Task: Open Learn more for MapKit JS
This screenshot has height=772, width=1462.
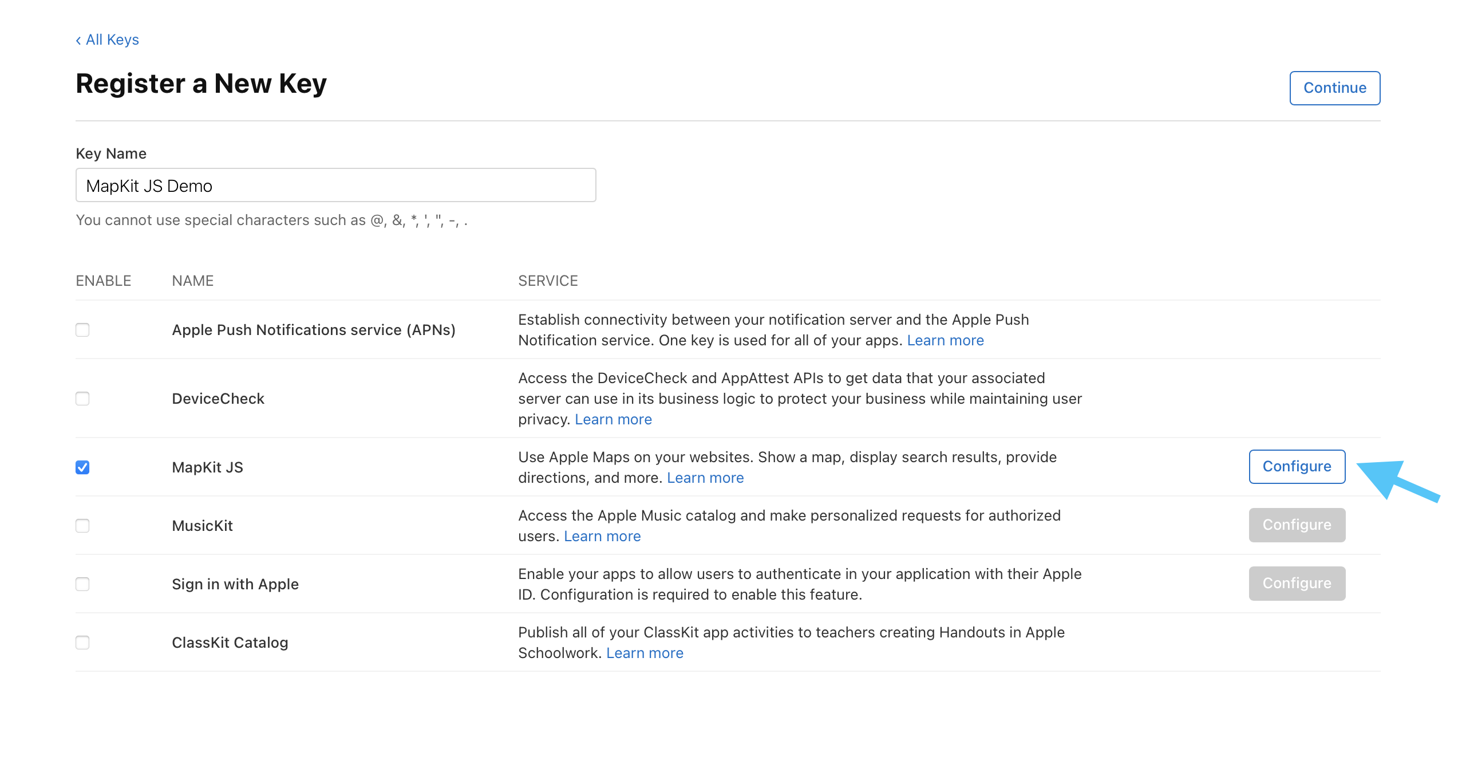Action: (705, 478)
